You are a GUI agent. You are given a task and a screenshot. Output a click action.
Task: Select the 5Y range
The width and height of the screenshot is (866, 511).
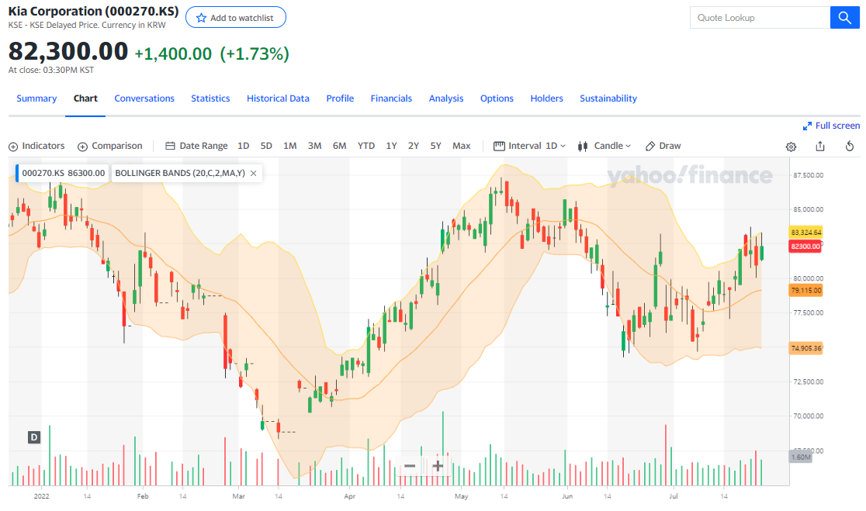[x=436, y=146]
